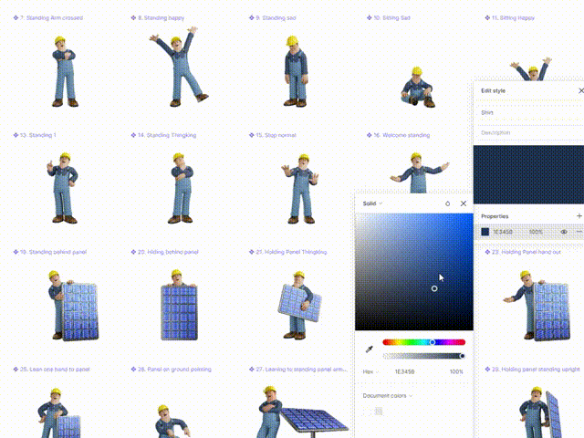Close the Edit style panel
Image resolution: width=584 pixels, height=438 pixels.
(x=581, y=90)
